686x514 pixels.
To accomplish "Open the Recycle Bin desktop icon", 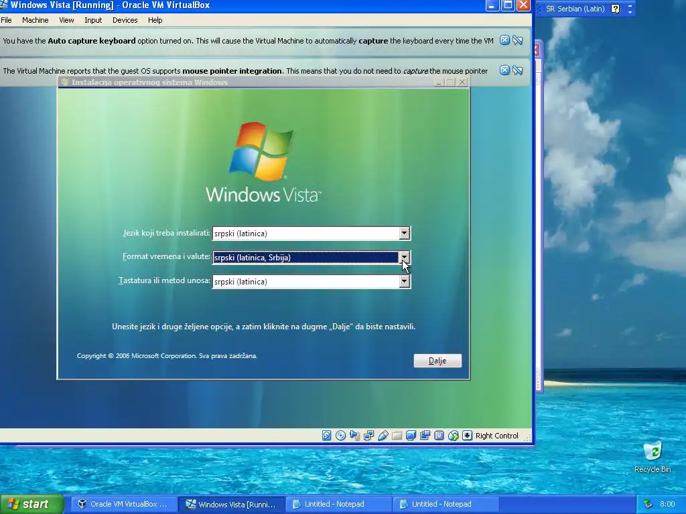I will (653, 456).
